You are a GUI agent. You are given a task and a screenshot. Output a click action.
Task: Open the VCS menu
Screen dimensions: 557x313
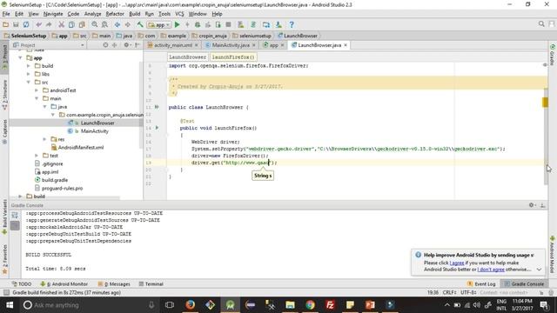179,14
